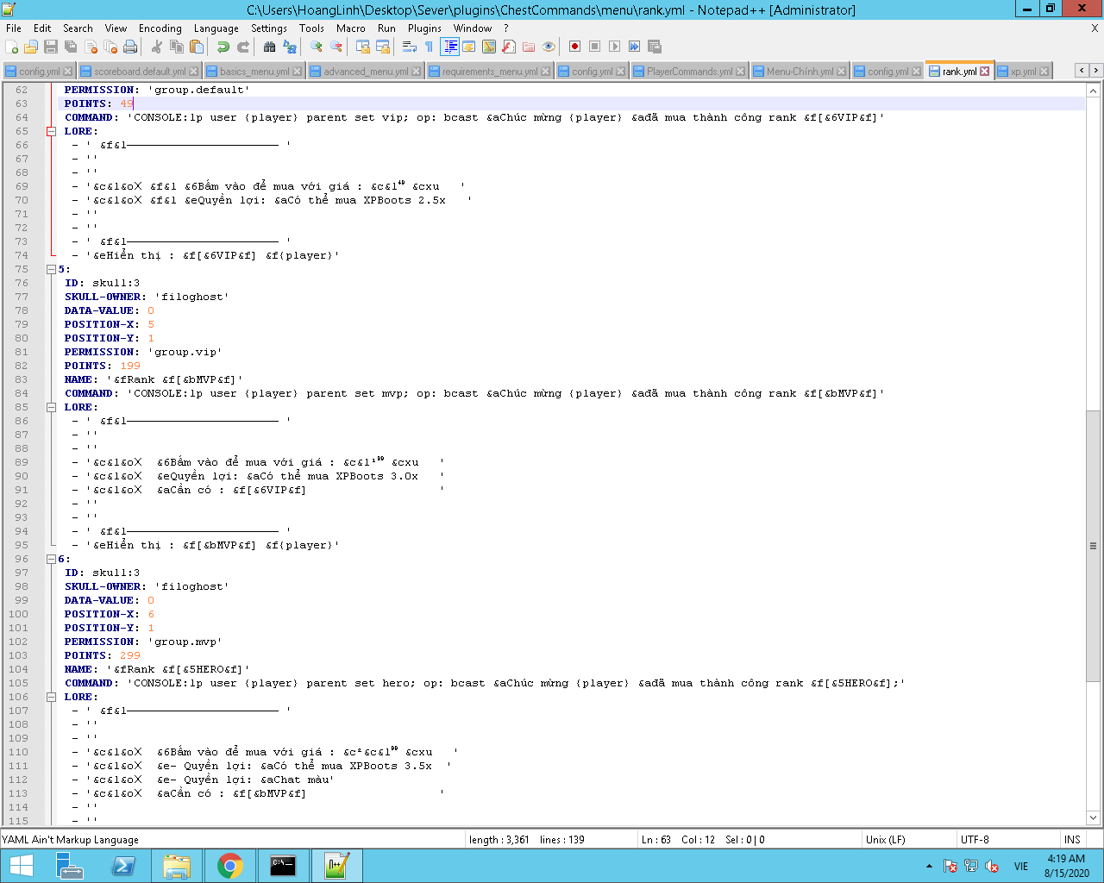Switch to the xp.yml tab

coord(1024,72)
